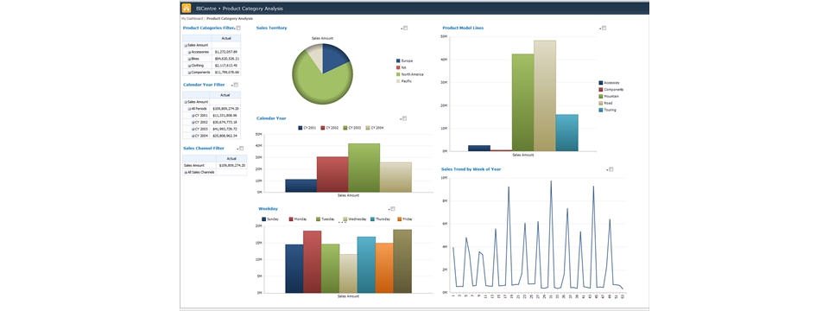Expand the All Sales Channels row
Image resolution: width=829 pixels, height=311 pixels.
coord(186,173)
